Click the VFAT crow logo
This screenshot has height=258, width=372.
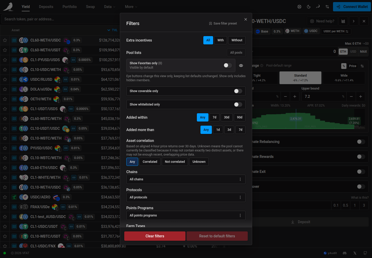pos(8,7)
